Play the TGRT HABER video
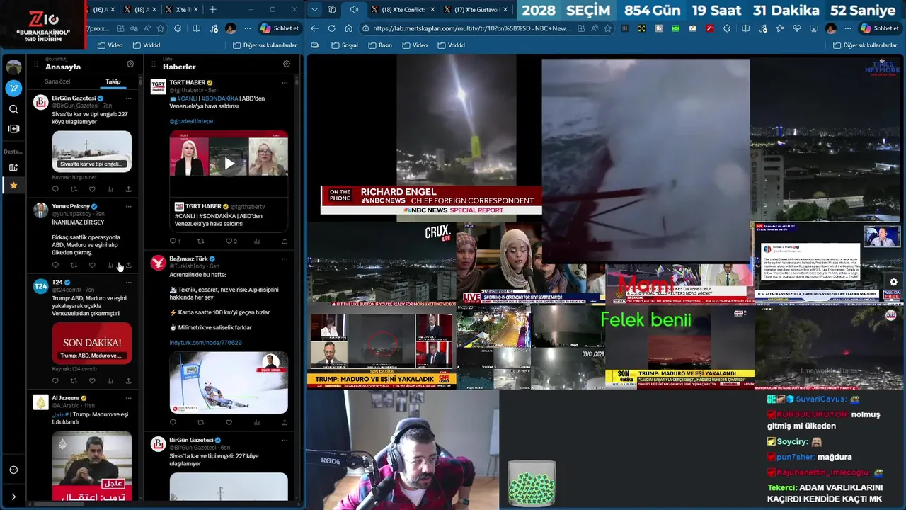Screen dimensions: 906x510 (x=229, y=164)
